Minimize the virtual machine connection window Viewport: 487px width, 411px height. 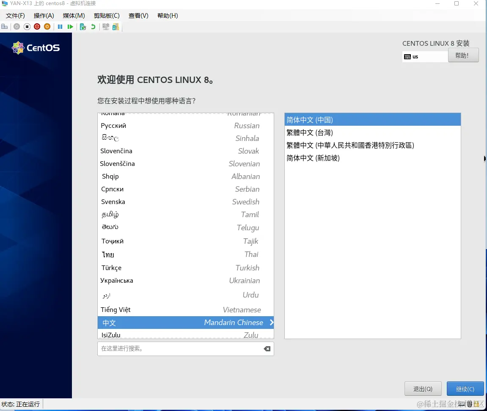437,3
